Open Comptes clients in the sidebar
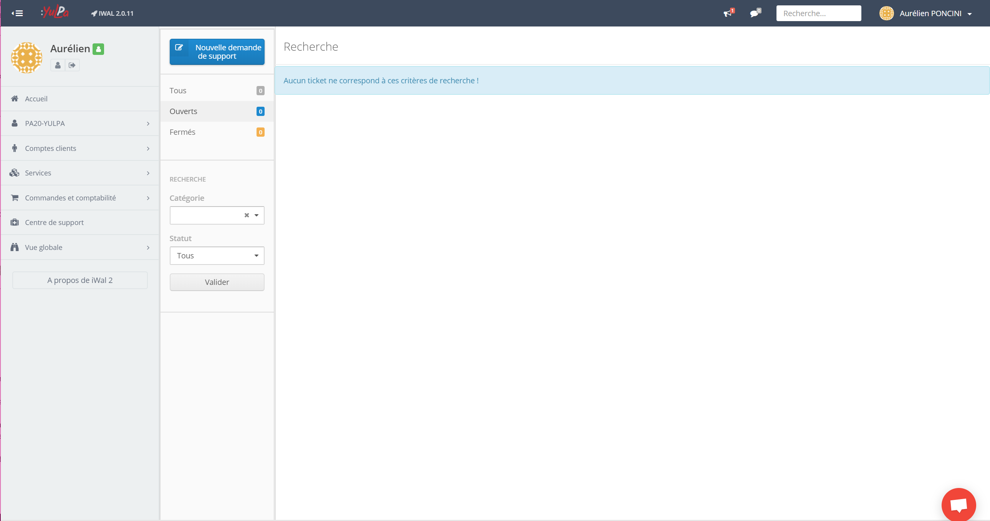 [80, 148]
